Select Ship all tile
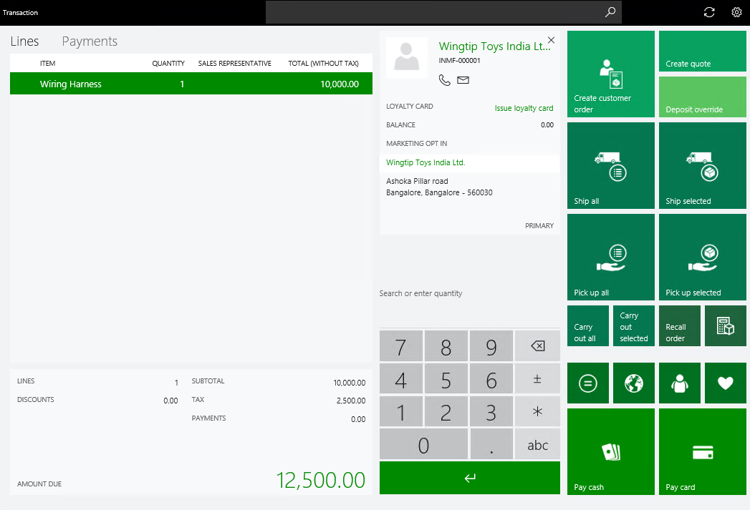750x510 pixels. point(611,165)
